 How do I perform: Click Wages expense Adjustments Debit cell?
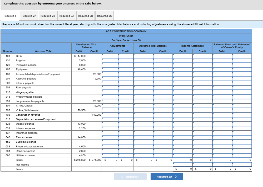(110, 124)
